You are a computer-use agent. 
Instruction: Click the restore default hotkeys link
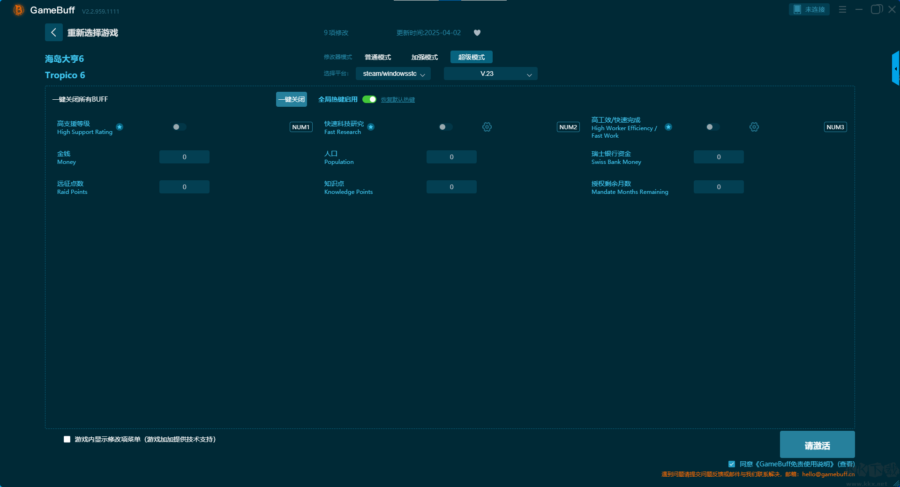pos(397,100)
